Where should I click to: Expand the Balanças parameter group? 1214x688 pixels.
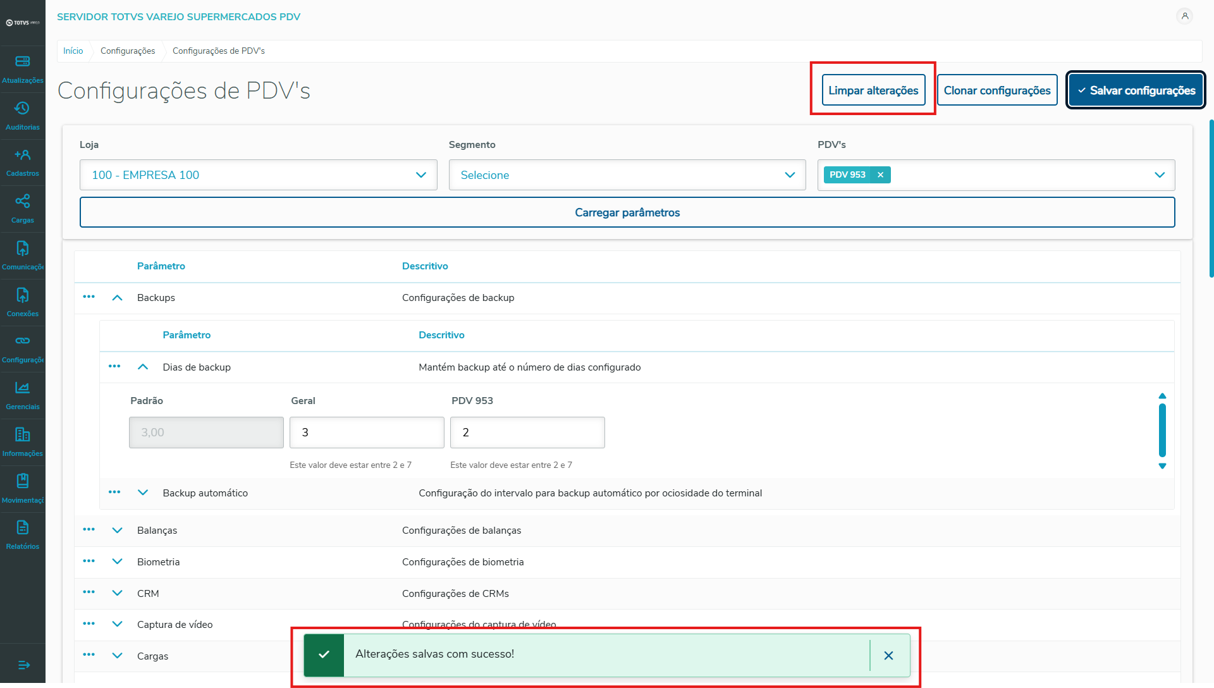point(117,531)
